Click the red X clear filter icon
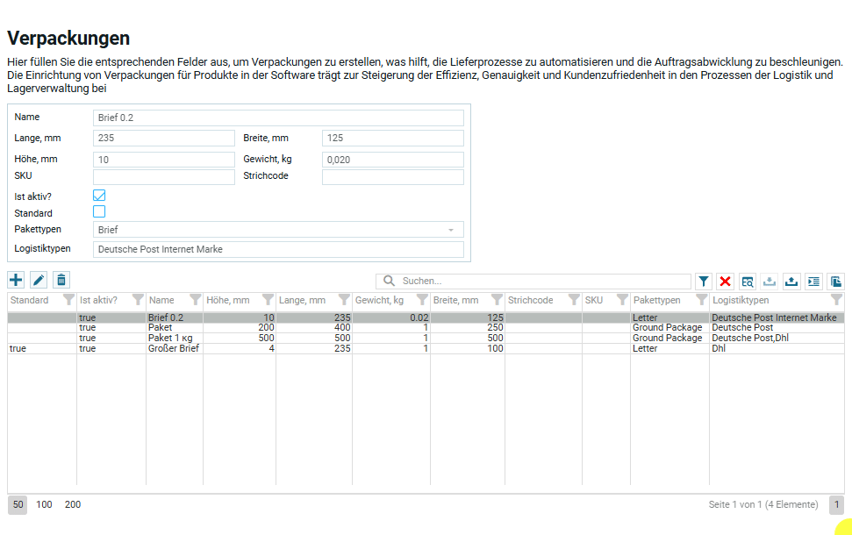 pos(726,282)
